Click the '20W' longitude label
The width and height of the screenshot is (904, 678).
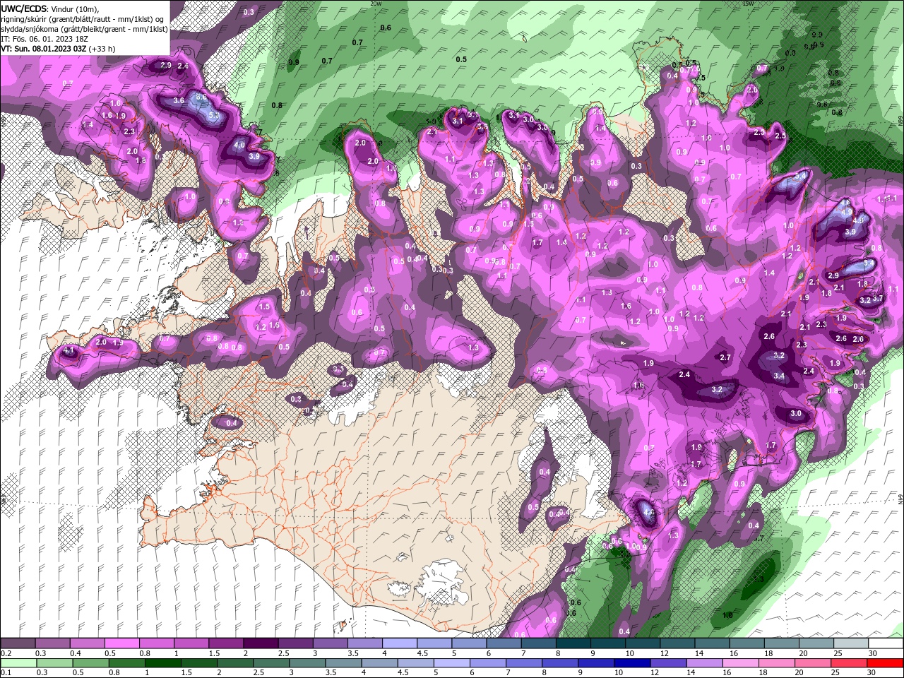376,3
